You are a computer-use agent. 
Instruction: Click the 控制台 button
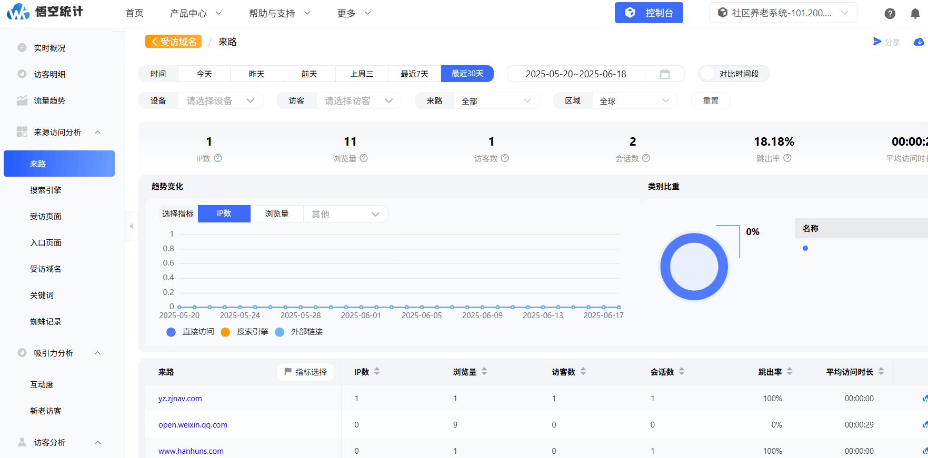pos(648,13)
